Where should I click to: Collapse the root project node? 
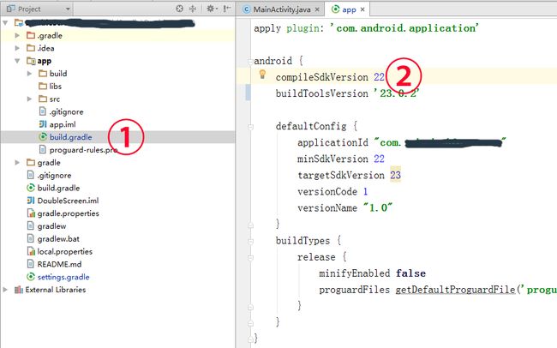5,23
